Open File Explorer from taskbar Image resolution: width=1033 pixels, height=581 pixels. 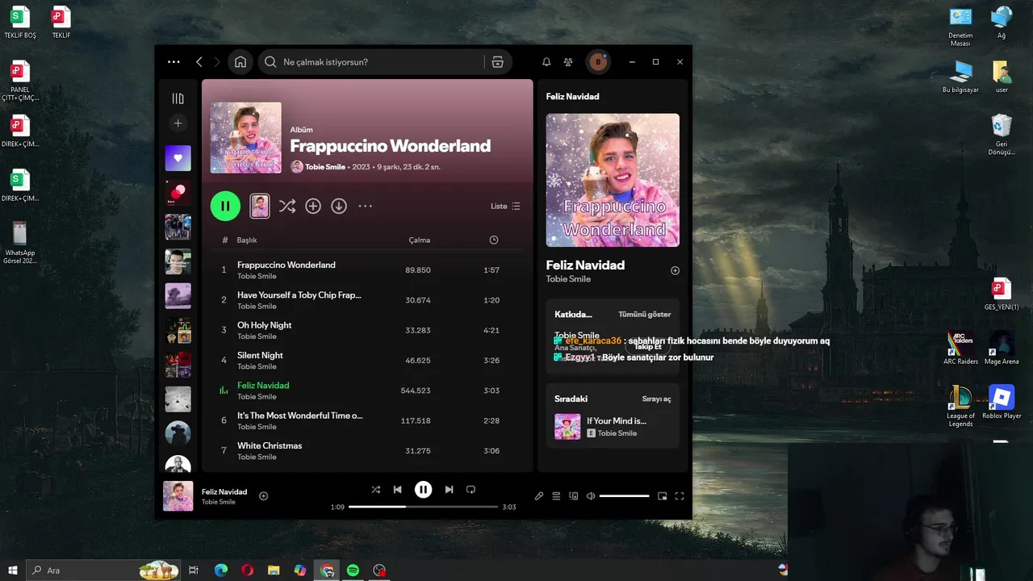[x=274, y=571]
